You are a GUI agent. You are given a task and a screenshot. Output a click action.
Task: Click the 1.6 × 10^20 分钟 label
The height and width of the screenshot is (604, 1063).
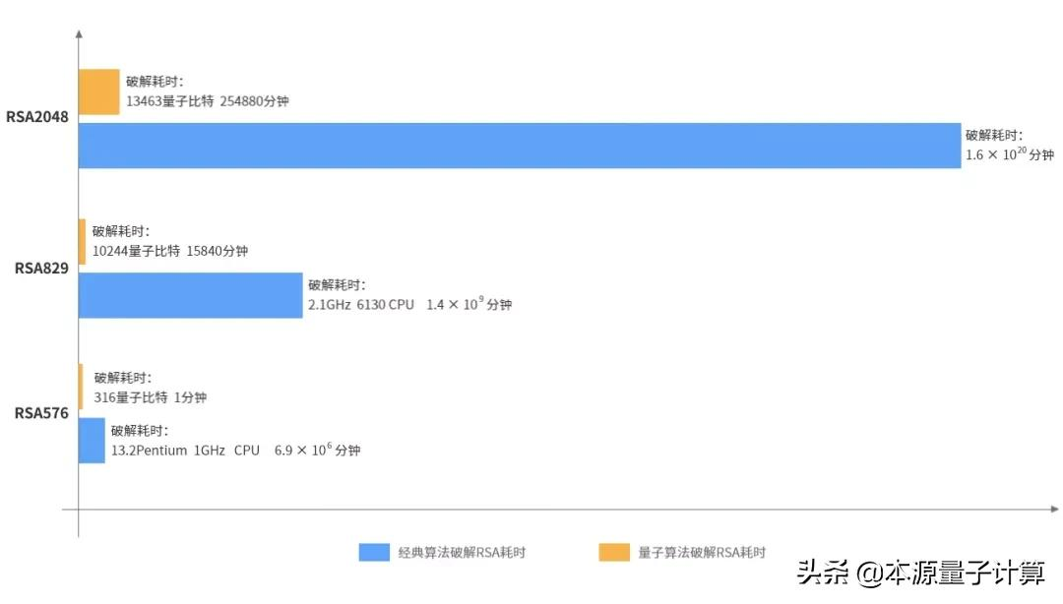[x=1010, y=154]
